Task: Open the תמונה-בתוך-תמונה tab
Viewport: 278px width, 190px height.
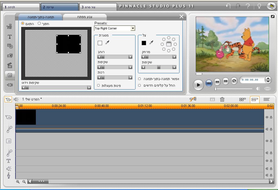Action: point(41,17)
